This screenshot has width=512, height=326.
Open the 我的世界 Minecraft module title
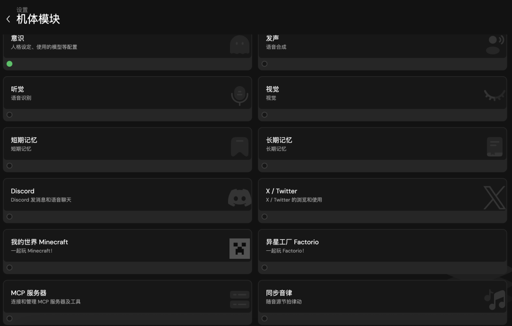[x=39, y=242]
